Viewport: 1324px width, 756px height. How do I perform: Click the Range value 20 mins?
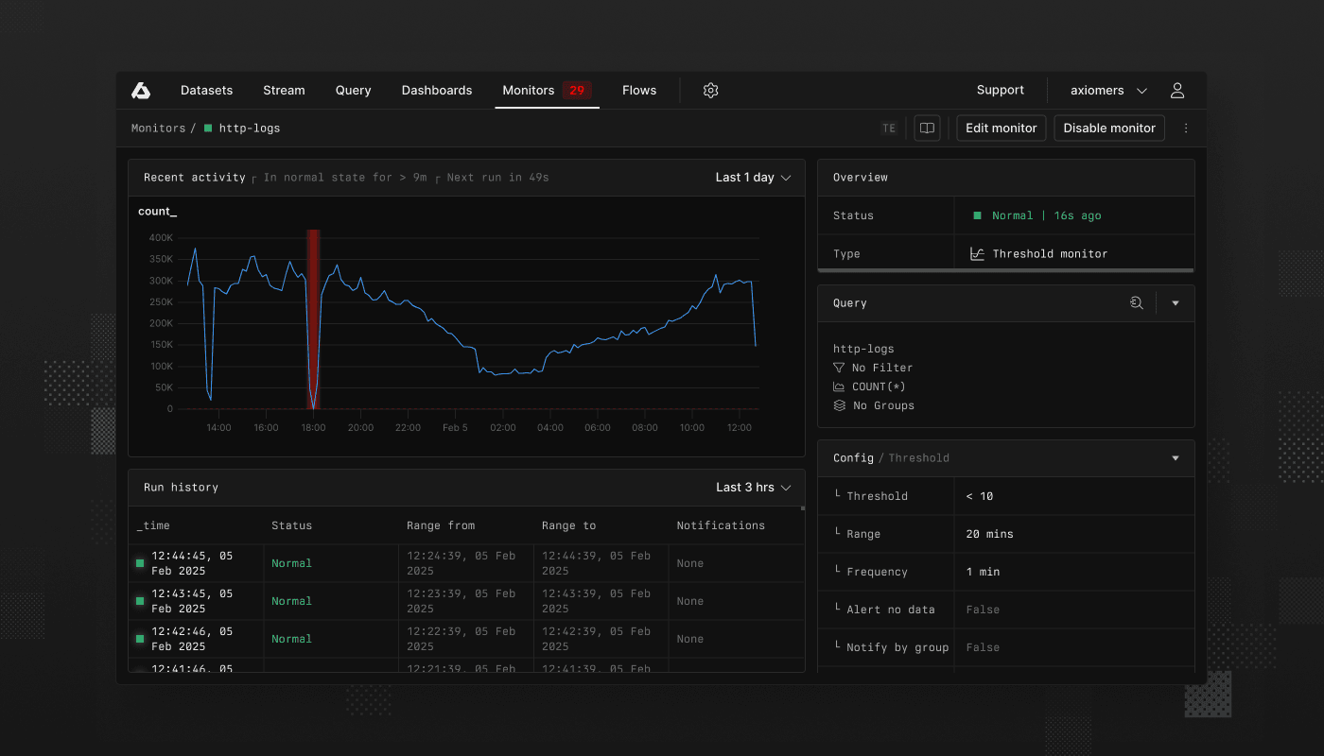(989, 534)
